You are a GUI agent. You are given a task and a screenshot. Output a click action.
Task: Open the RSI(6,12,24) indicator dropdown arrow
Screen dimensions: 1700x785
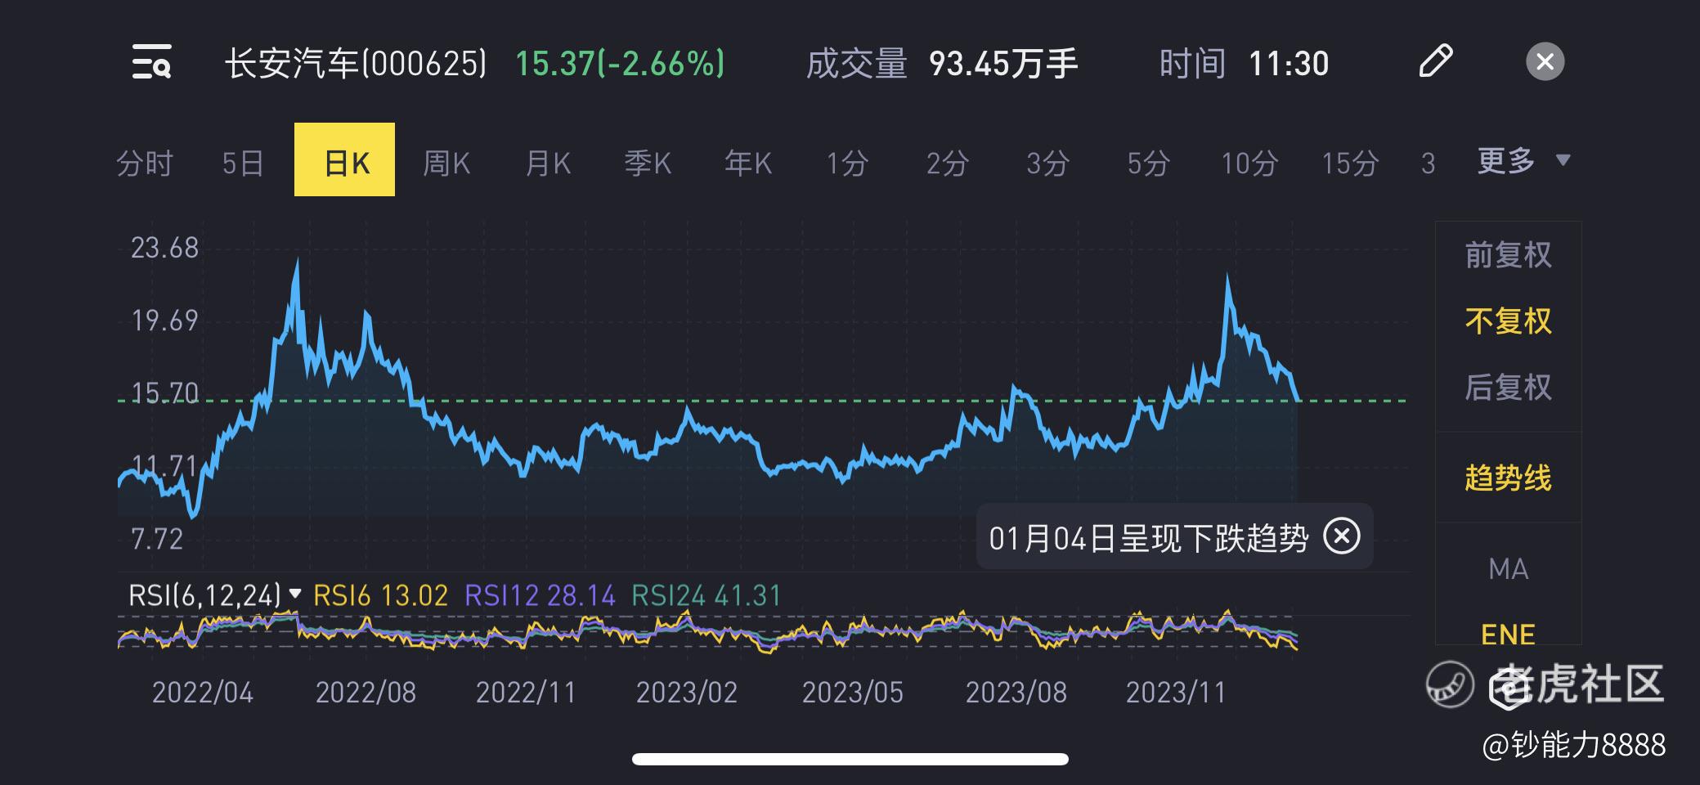tap(296, 594)
